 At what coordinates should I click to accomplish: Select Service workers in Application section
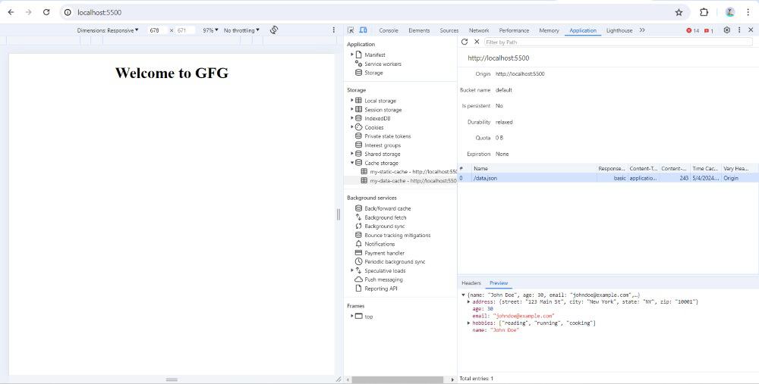tap(383, 64)
